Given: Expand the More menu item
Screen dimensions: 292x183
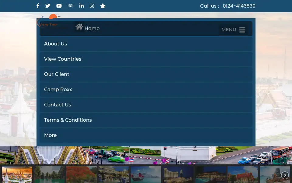Looking at the screenshot, I should [146, 135].
